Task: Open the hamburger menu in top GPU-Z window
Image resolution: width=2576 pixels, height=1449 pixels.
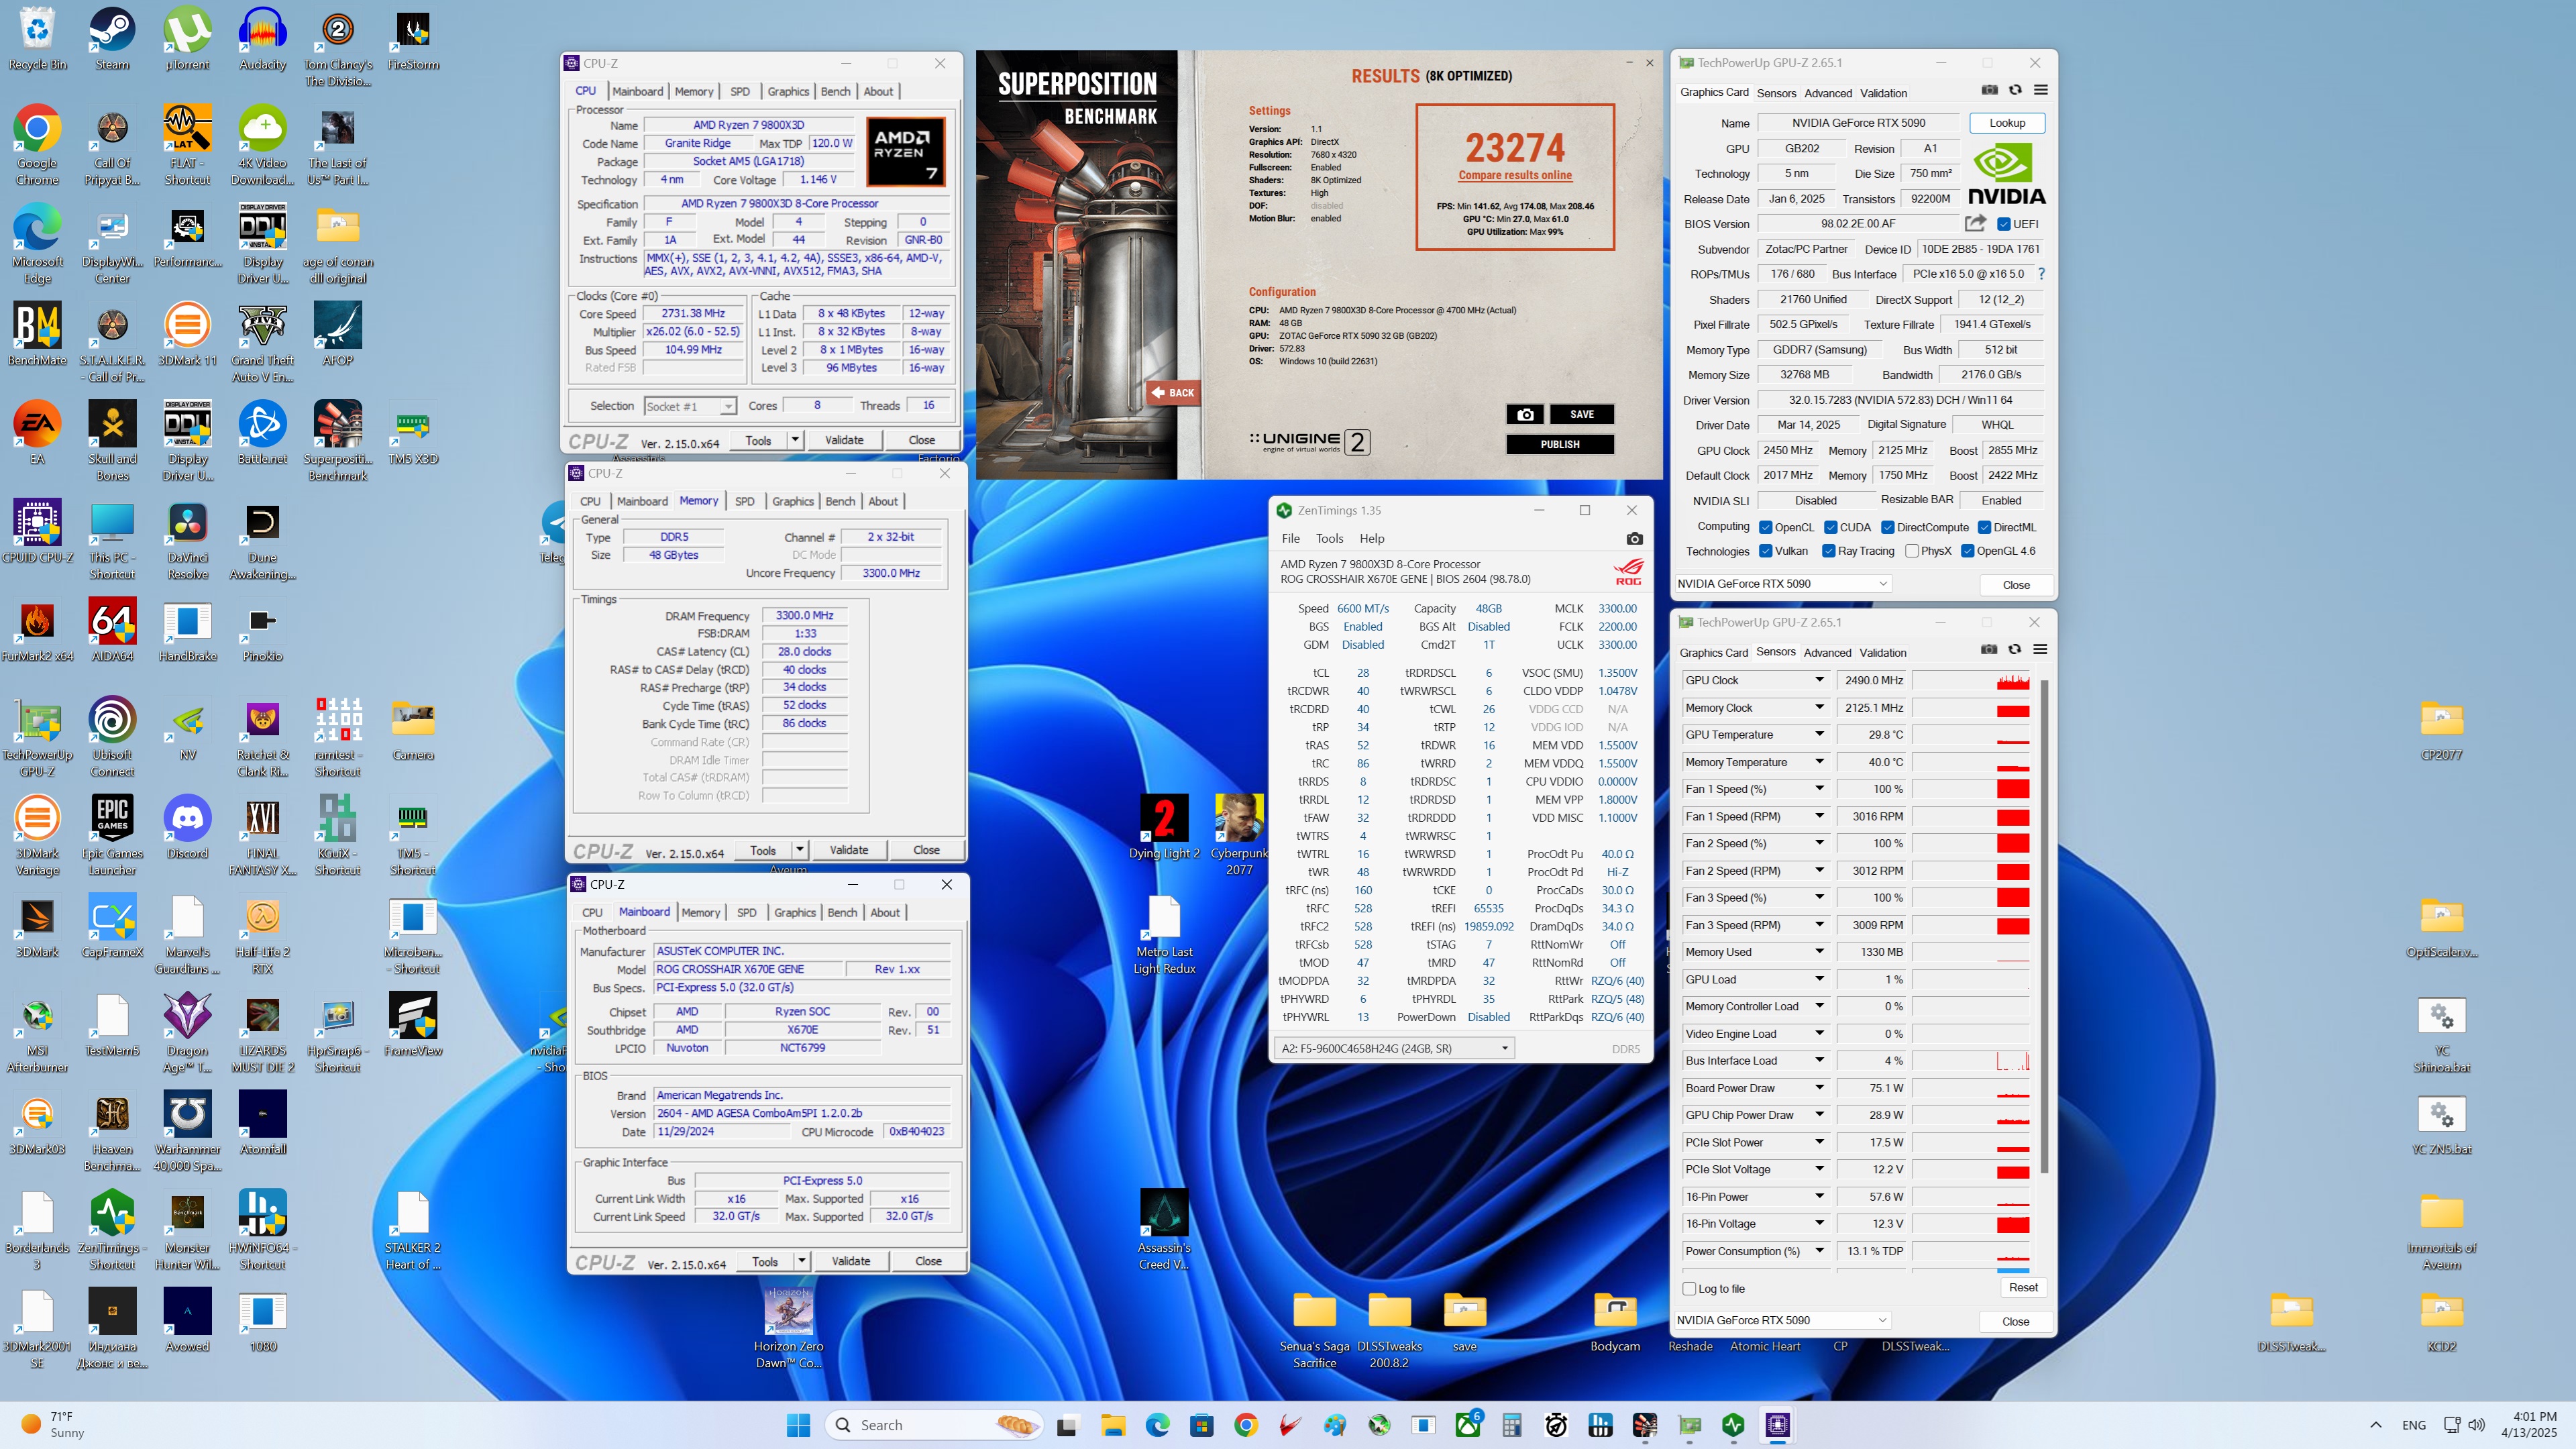Action: click(2041, 91)
